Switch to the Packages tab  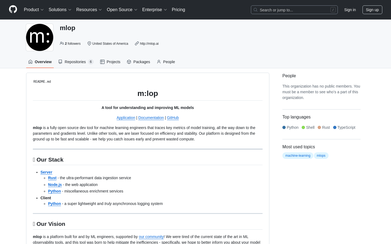(x=138, y=62)
